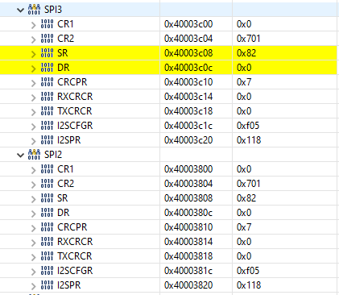Select highlighted address 0x40003c0c
This screenshot has width=339, height=295.
pos(188,68)
